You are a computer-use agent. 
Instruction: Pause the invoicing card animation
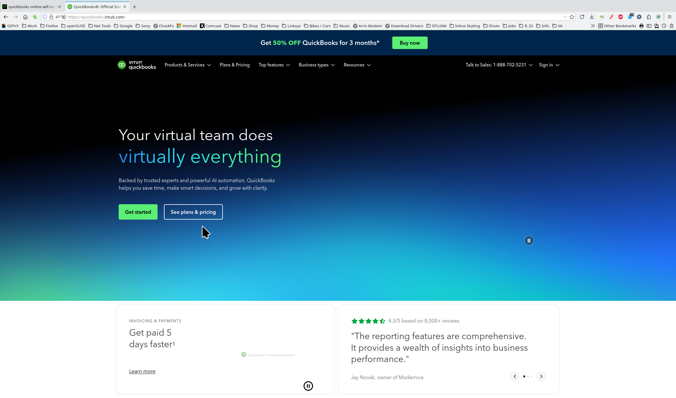(x=308, y=386)
